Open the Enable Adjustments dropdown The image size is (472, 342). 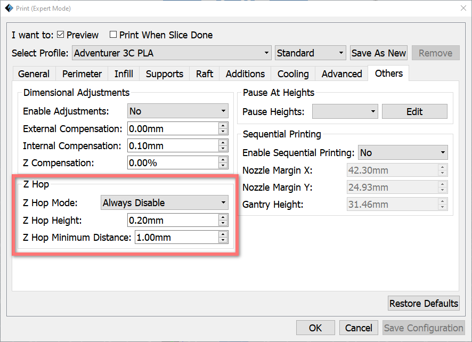177,111
